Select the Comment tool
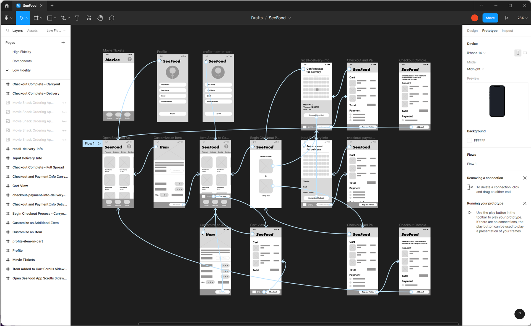Screen dimensions: 531x326 coord(111,18)
